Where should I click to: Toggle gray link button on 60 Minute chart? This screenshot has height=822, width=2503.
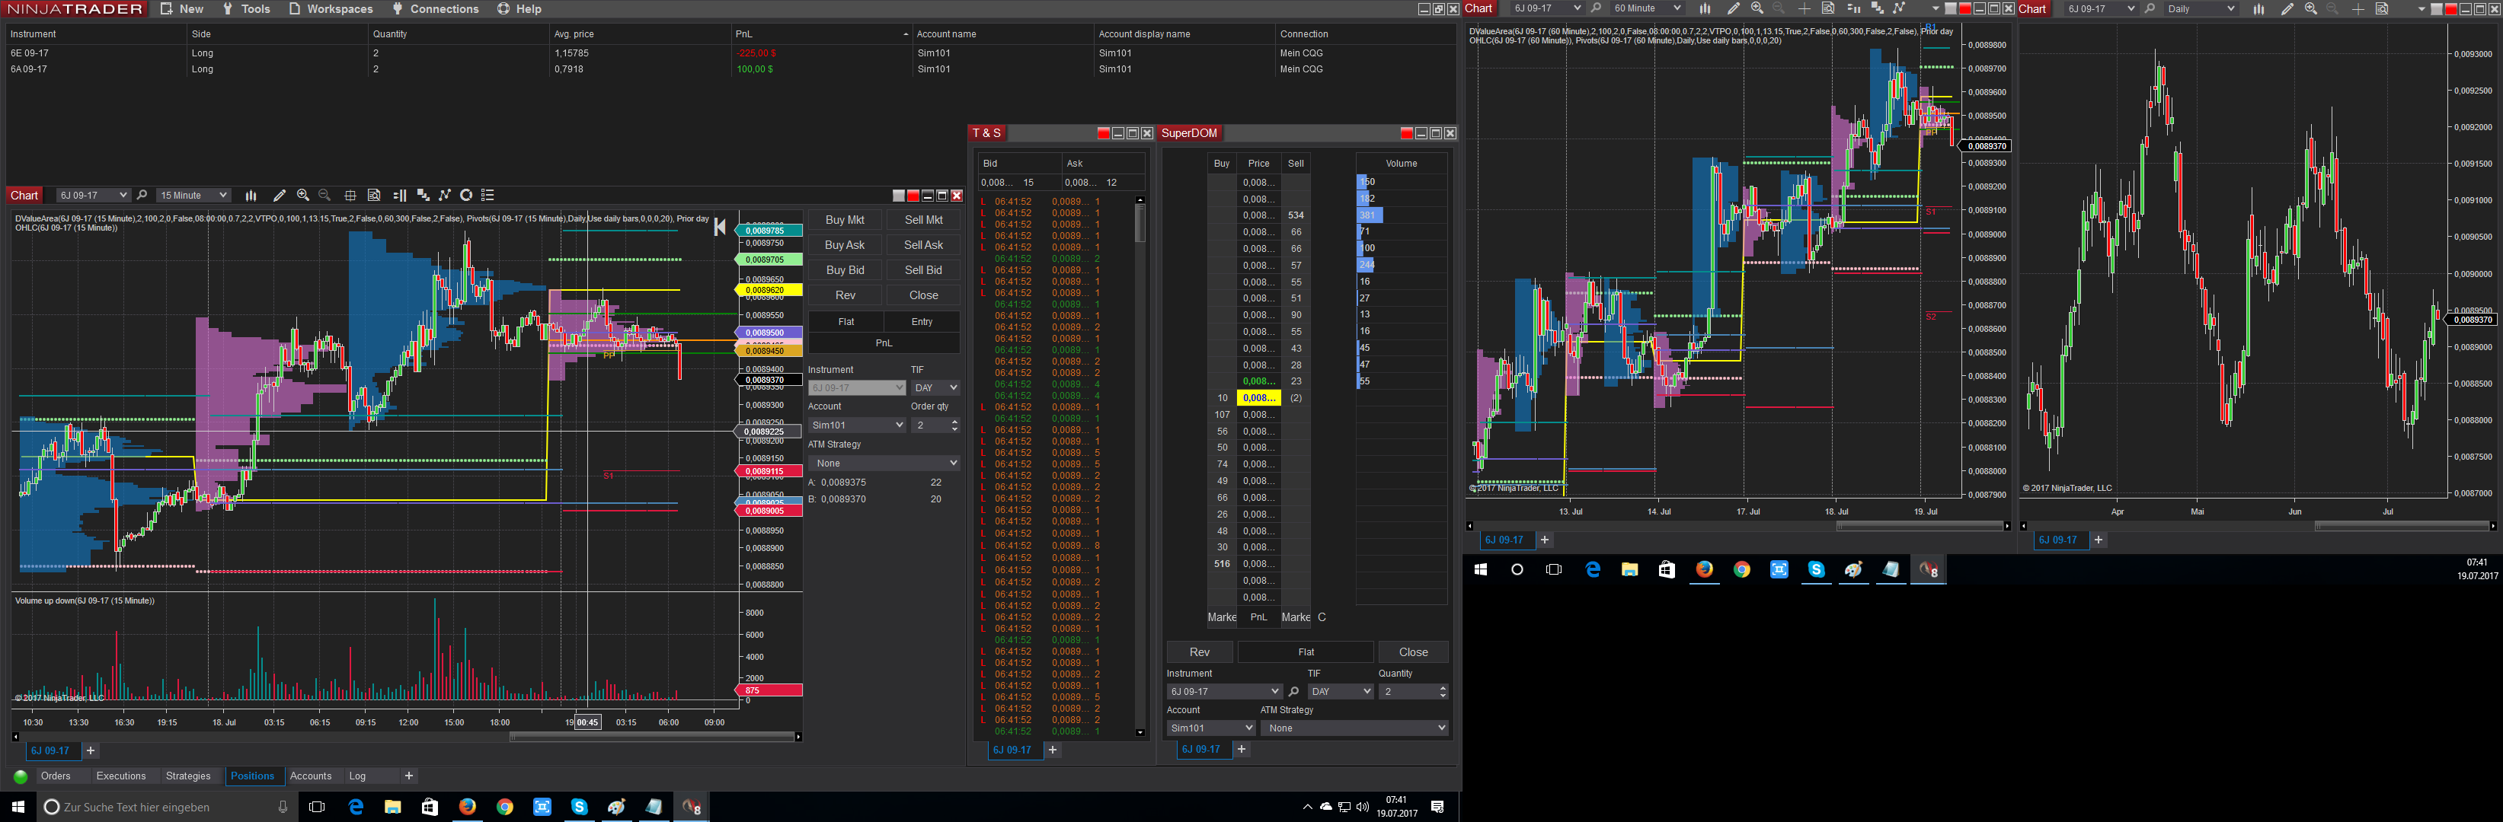tap(1950, 8)
